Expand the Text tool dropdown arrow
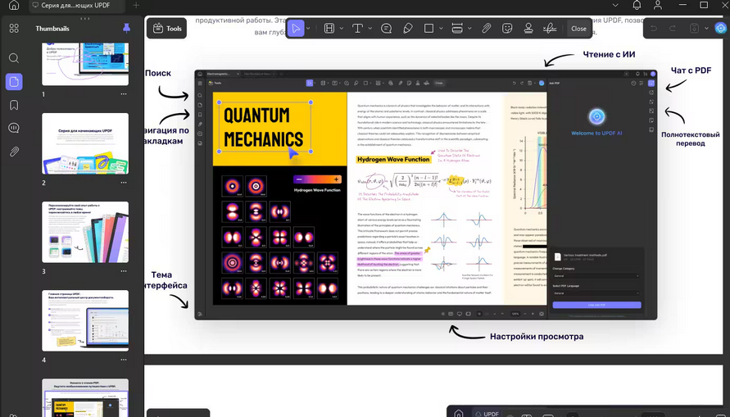 [368, 29]
